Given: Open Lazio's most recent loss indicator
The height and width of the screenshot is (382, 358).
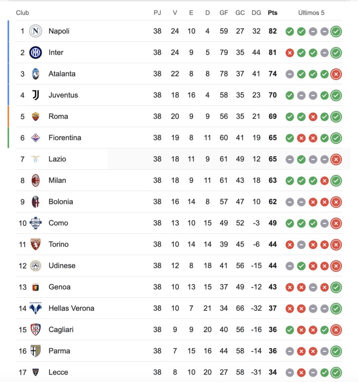Looking at the screenshot, I should click(336, 159).
